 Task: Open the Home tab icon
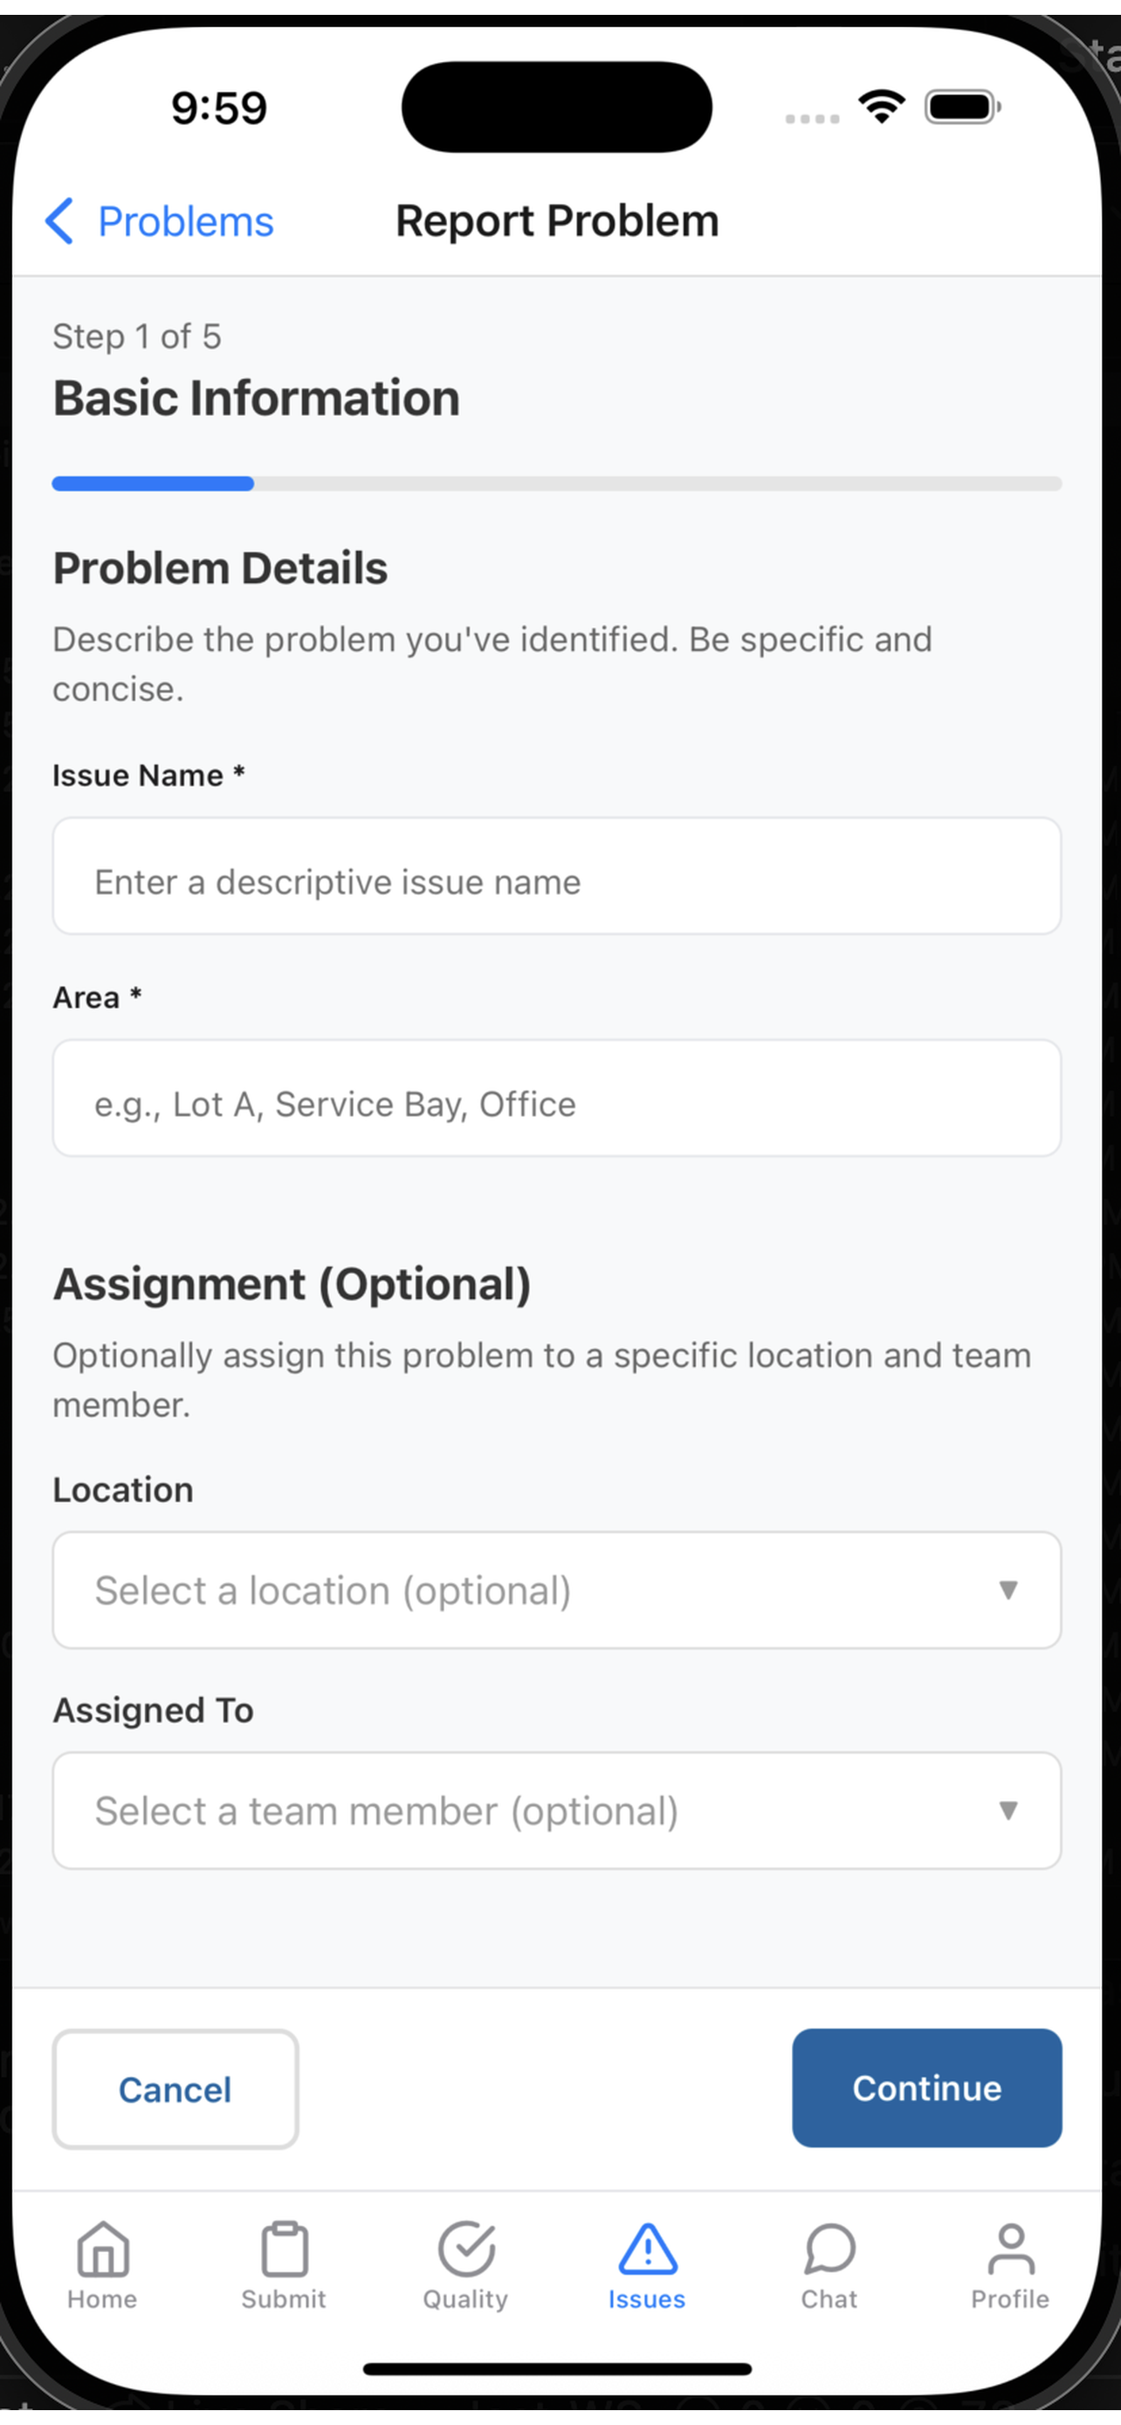(x=103, y=2249)
